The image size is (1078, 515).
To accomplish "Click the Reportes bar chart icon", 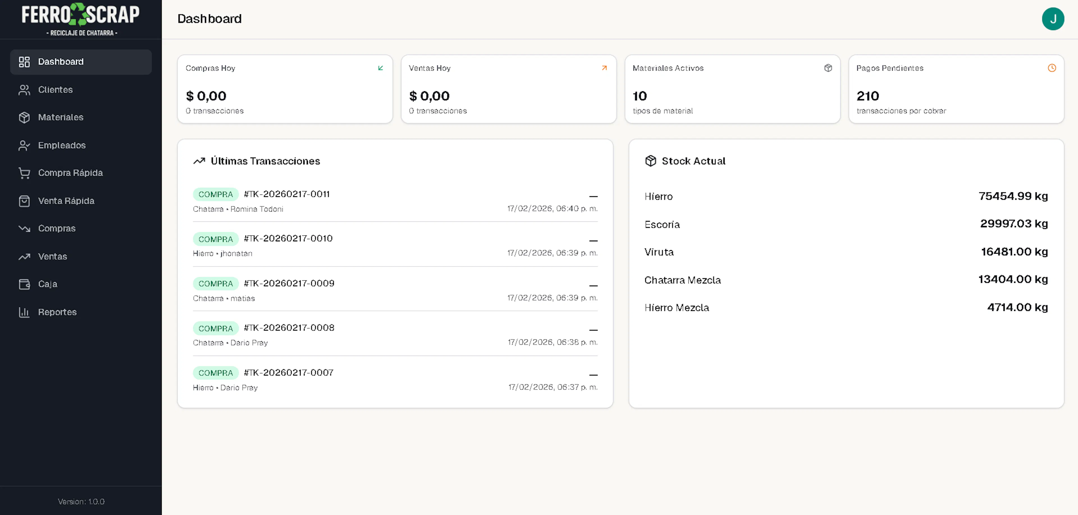I will click(24, 312).
